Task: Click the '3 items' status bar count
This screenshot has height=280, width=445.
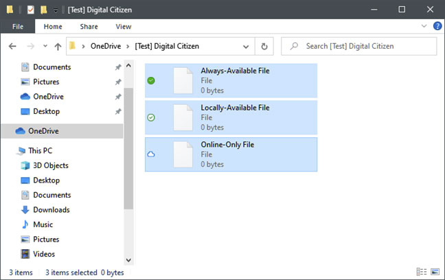Action: [x=21, y=272]
